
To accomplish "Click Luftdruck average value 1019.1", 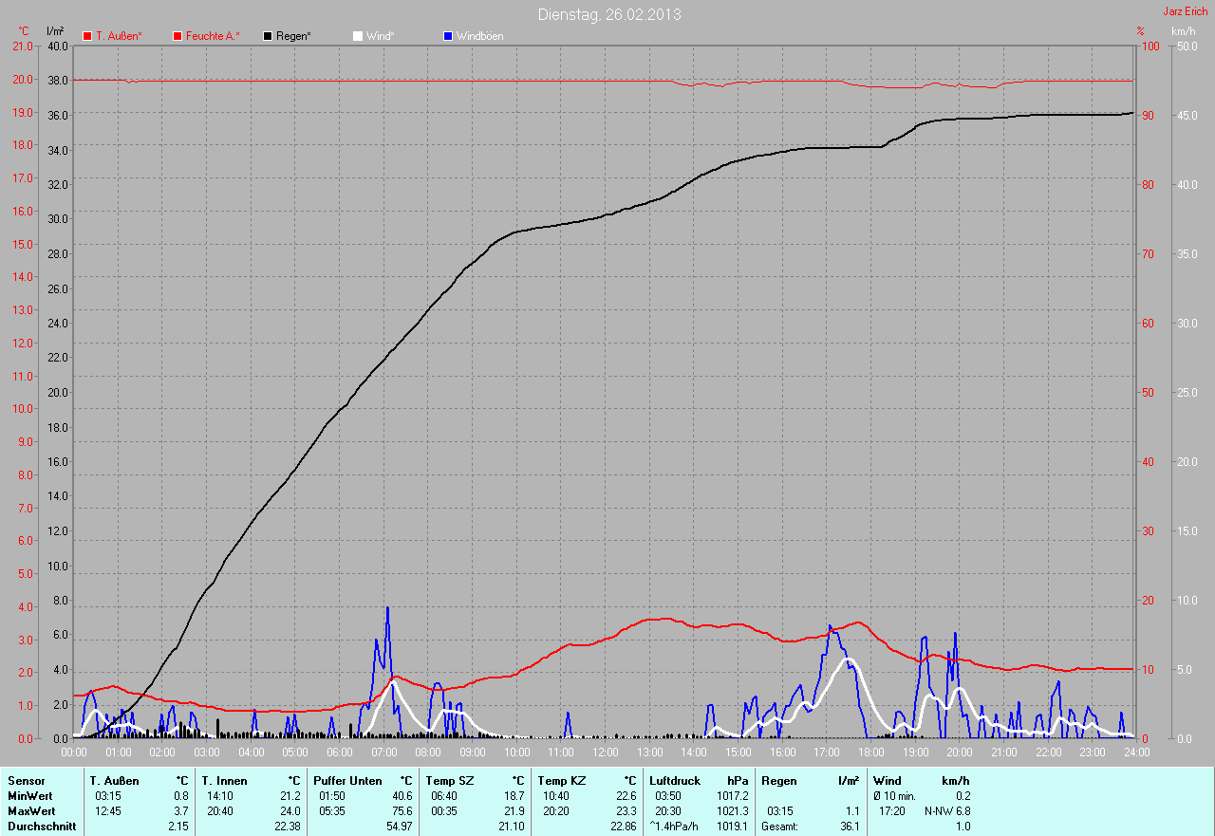I will tap(733, 827).
